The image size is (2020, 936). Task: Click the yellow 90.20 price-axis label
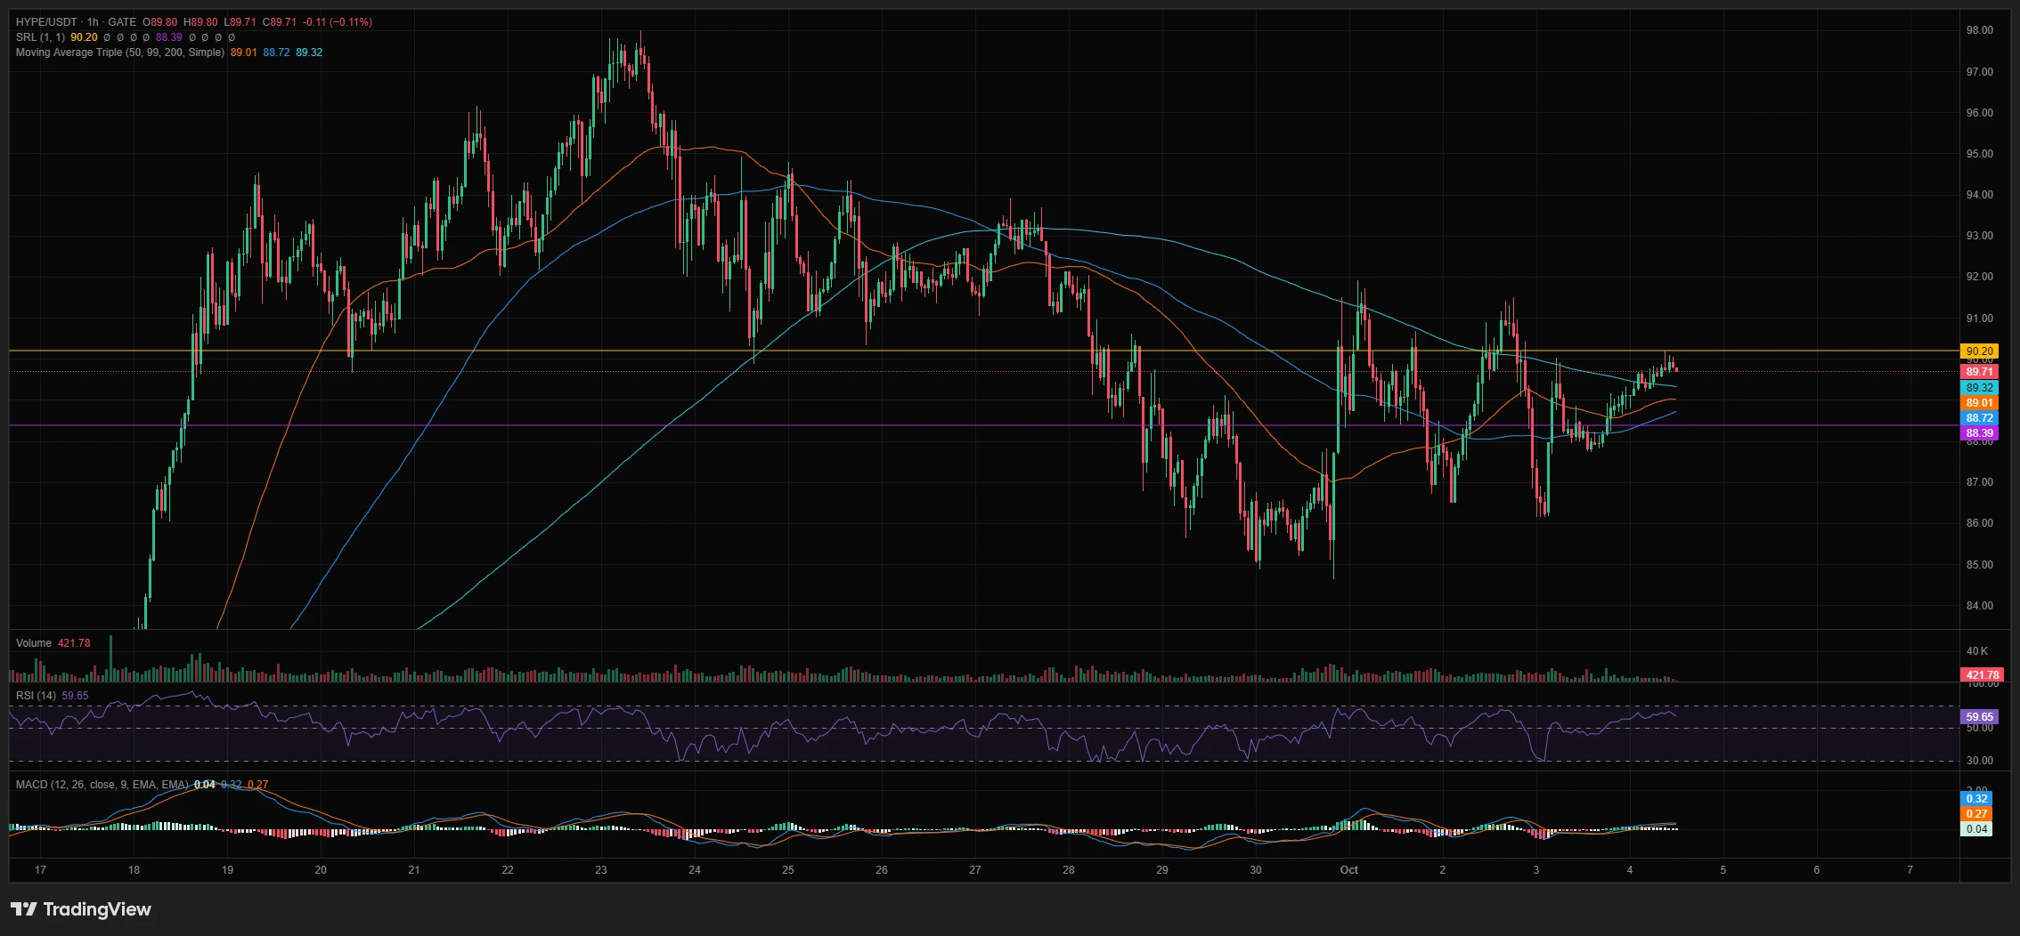pos(1979,351)
